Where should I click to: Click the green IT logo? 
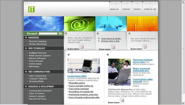tap(31, 9)
